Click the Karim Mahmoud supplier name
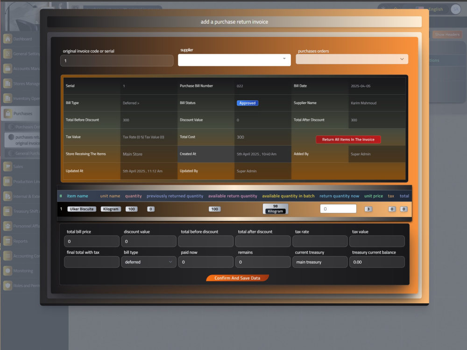 363,103
